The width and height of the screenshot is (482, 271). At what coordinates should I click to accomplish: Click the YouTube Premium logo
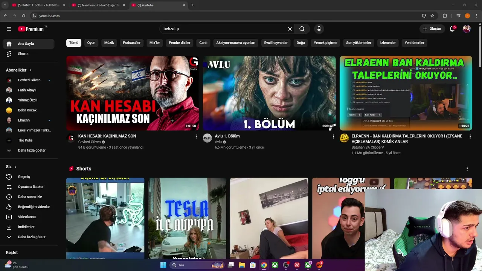coord(31,29)
